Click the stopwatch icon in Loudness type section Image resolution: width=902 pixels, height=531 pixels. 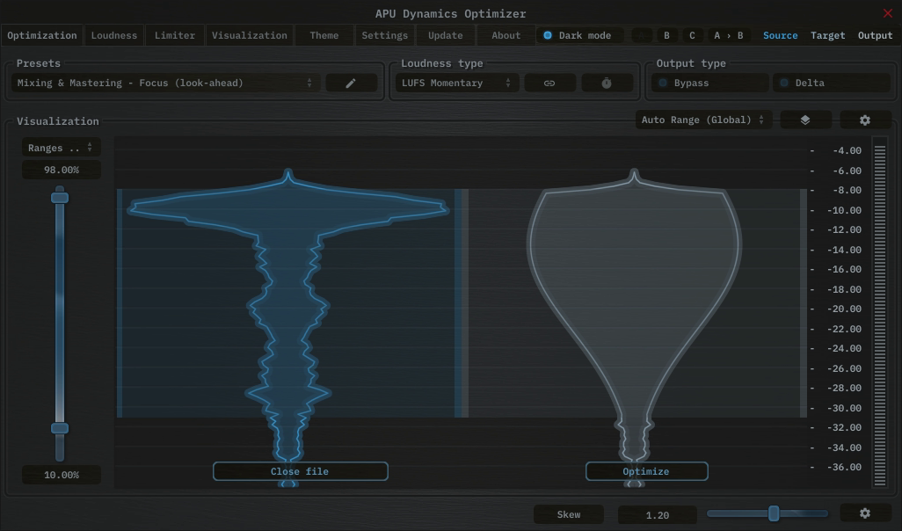606,82
